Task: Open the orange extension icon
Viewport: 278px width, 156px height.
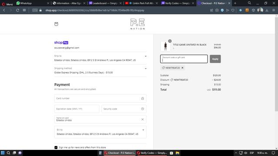Action: coord(247,10)
